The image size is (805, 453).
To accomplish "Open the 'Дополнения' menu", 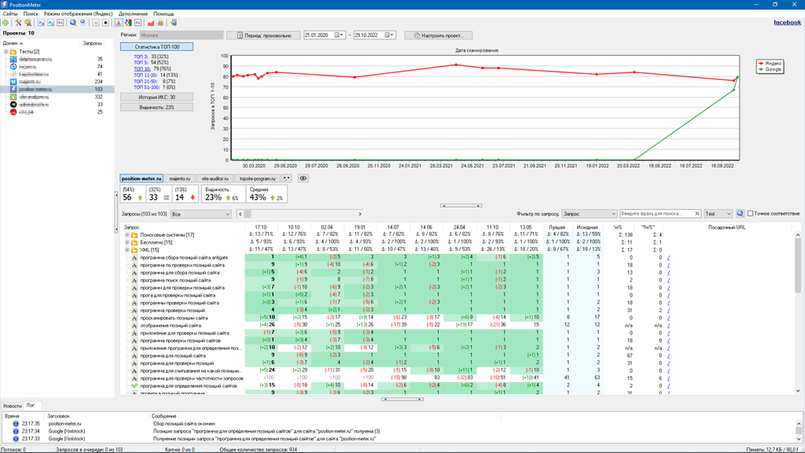I will (133, 14).
